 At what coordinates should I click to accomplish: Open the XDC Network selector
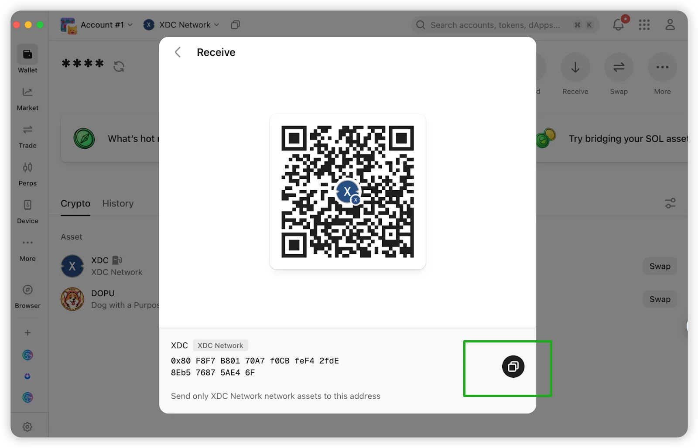181,25
